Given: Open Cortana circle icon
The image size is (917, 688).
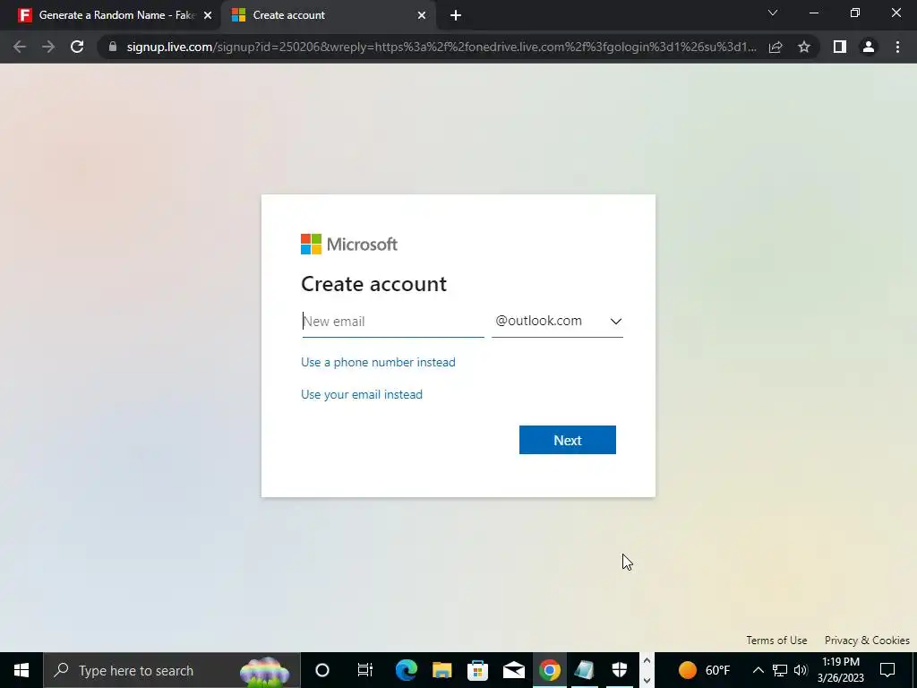Looking at the screenshot, I should [322, 670].
